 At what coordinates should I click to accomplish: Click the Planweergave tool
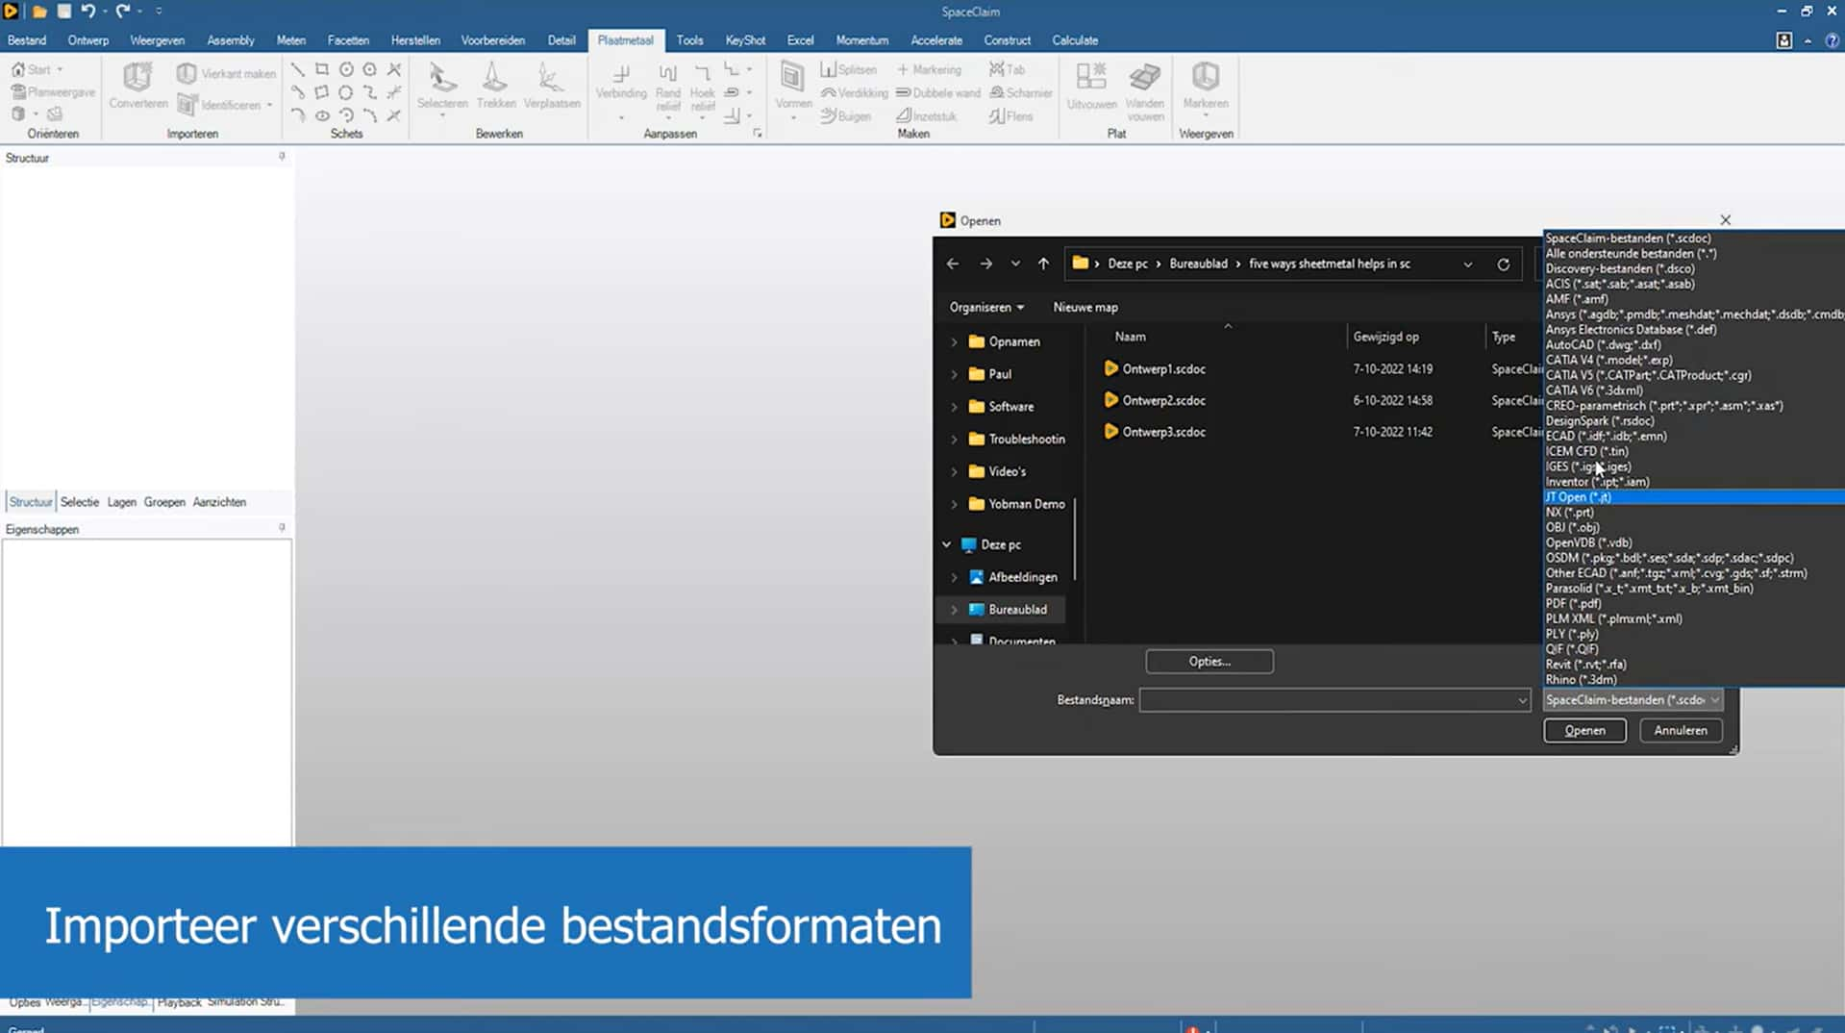pos(53,92)
